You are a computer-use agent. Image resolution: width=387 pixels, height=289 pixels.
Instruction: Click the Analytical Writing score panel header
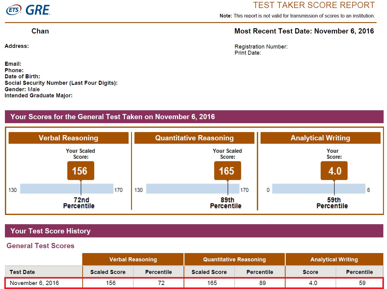point(320,138)
